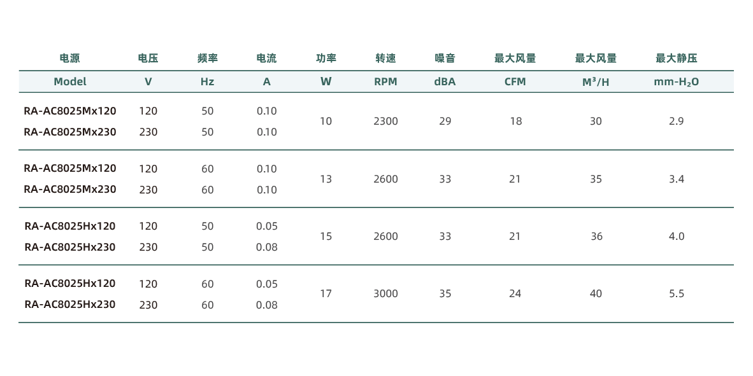Image resolution: width=753 pixels, height=376 pixels.
Task: Select the mm-H₂O header cell
Action: [x=676, y=82]
